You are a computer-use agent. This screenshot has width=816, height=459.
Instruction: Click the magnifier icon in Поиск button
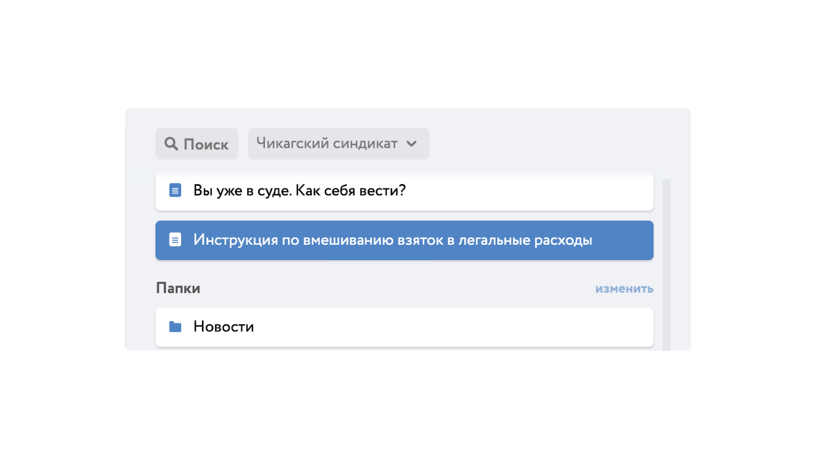(x=171, y=144)
